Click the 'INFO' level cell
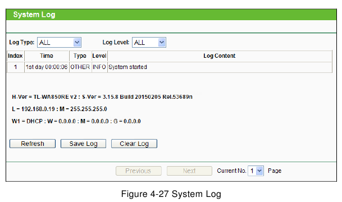This screenshot has height=202, width=342. (99, 67)
